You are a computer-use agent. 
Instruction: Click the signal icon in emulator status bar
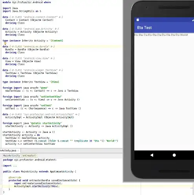pyautogui.click(x=193, y=20)
